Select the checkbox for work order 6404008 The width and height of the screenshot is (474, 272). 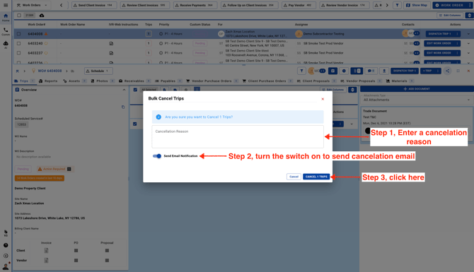(x=18, y=34)
